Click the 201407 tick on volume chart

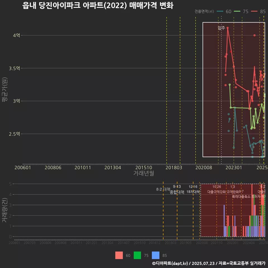[x=124, y=243]
